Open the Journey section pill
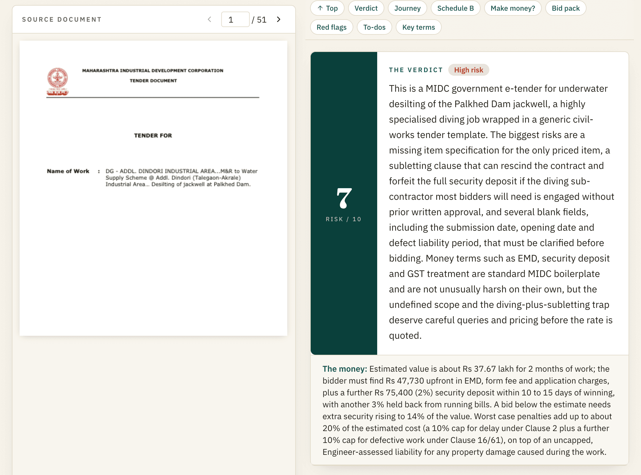 coord(407,8)
